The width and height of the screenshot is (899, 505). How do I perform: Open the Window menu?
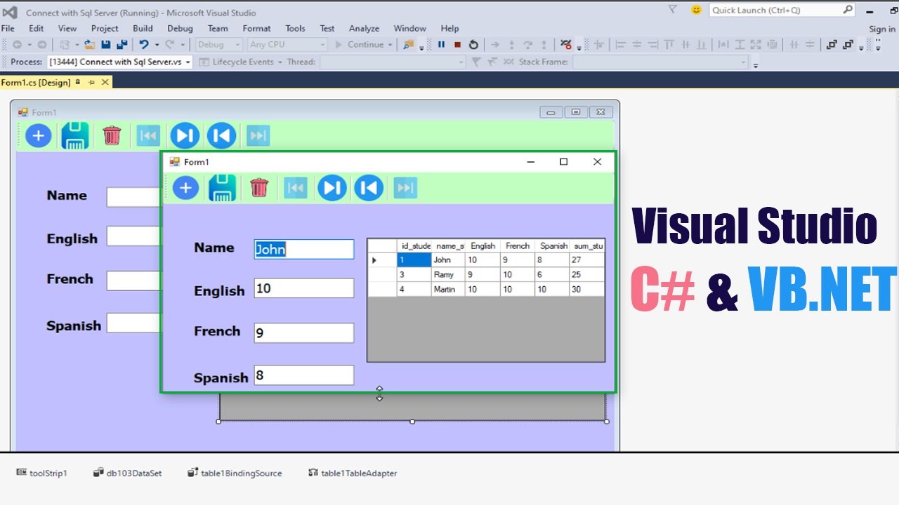point(409,28)
